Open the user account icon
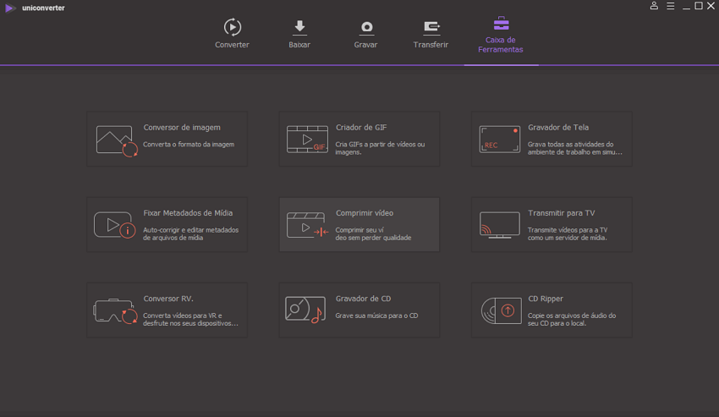The width and height of the screenshot is (719, 417). 654,6
